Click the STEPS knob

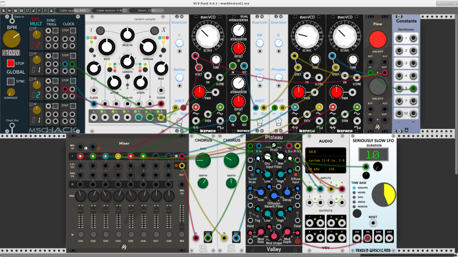click(140, 83)
